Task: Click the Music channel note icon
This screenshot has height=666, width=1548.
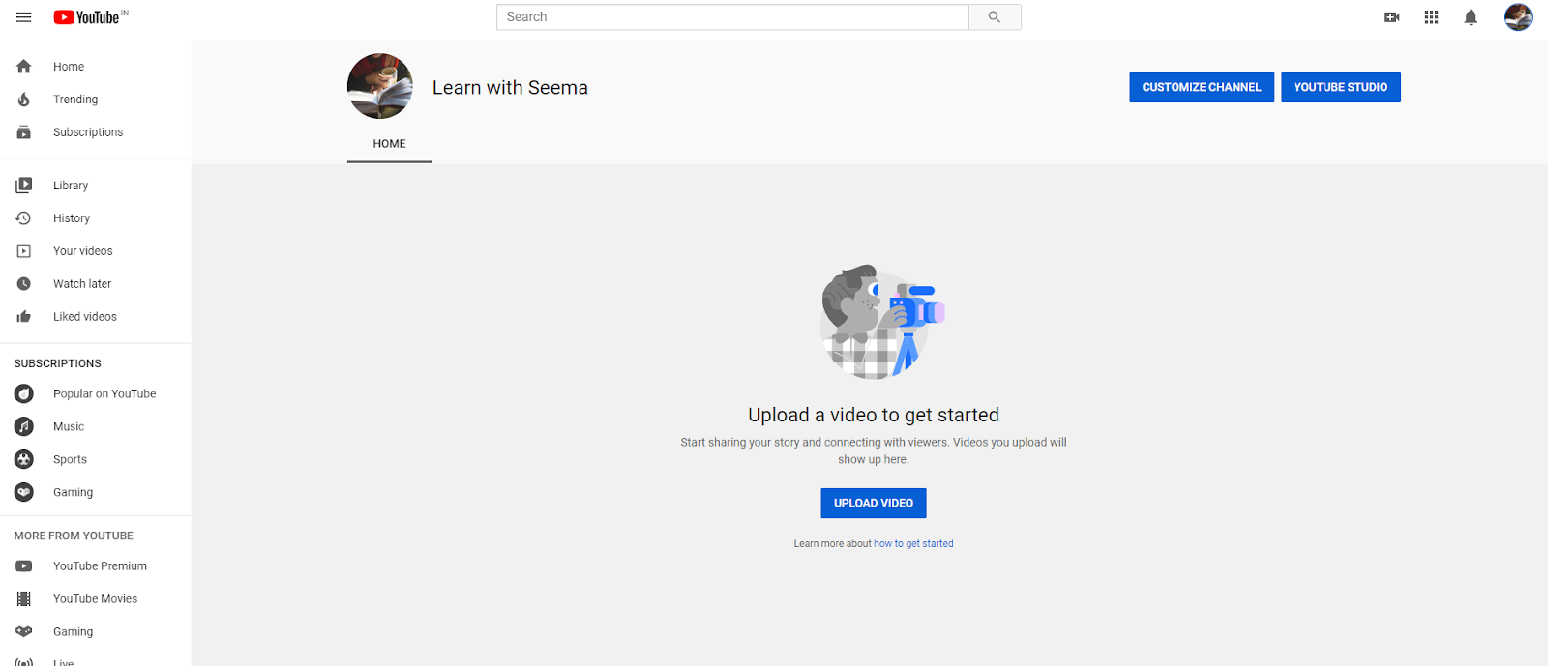Action: coord(24,426)
